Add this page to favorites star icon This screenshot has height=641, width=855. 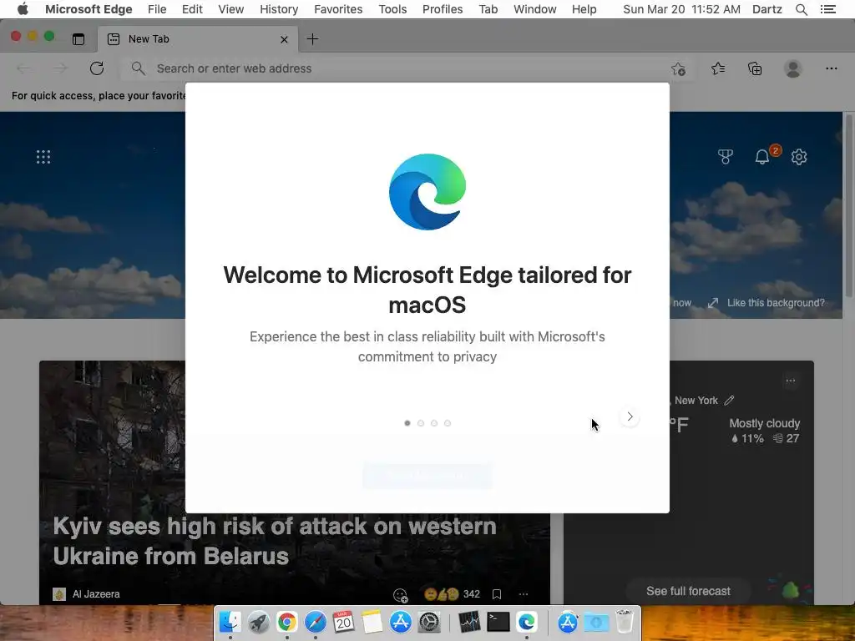click(678, 68)
